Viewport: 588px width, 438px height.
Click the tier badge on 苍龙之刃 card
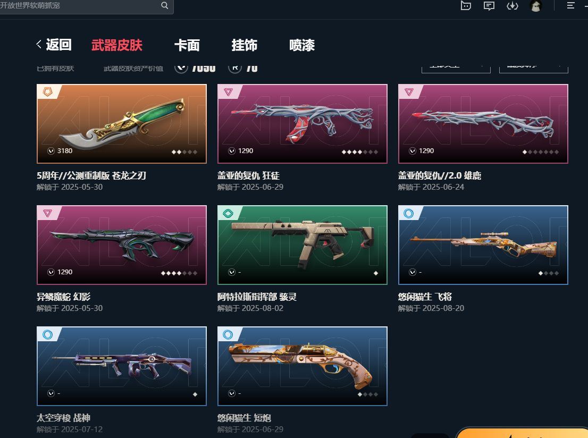click(48, 91)
